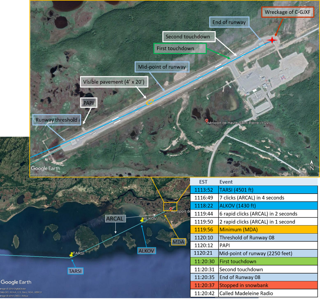This screenshot has width=320, height=300.
Task: Click the red pin beside Aéroport de Havre Saint-Pierre (YGV)
Action: coord(206,120)
